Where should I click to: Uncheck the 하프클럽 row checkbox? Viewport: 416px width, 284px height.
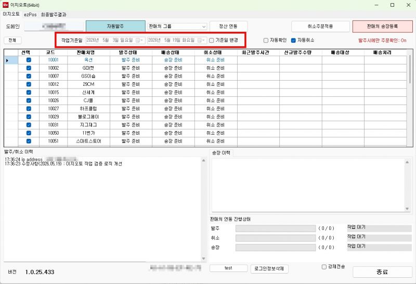point(29,109)
